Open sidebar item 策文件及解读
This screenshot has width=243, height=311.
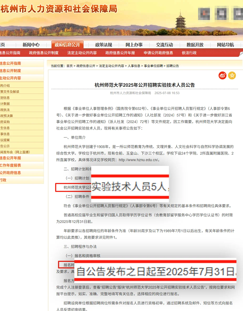coord(9,92)
